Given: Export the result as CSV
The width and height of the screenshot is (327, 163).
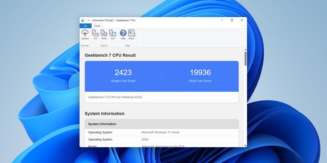Looking at the screenshot, I should tap(96, 34).
